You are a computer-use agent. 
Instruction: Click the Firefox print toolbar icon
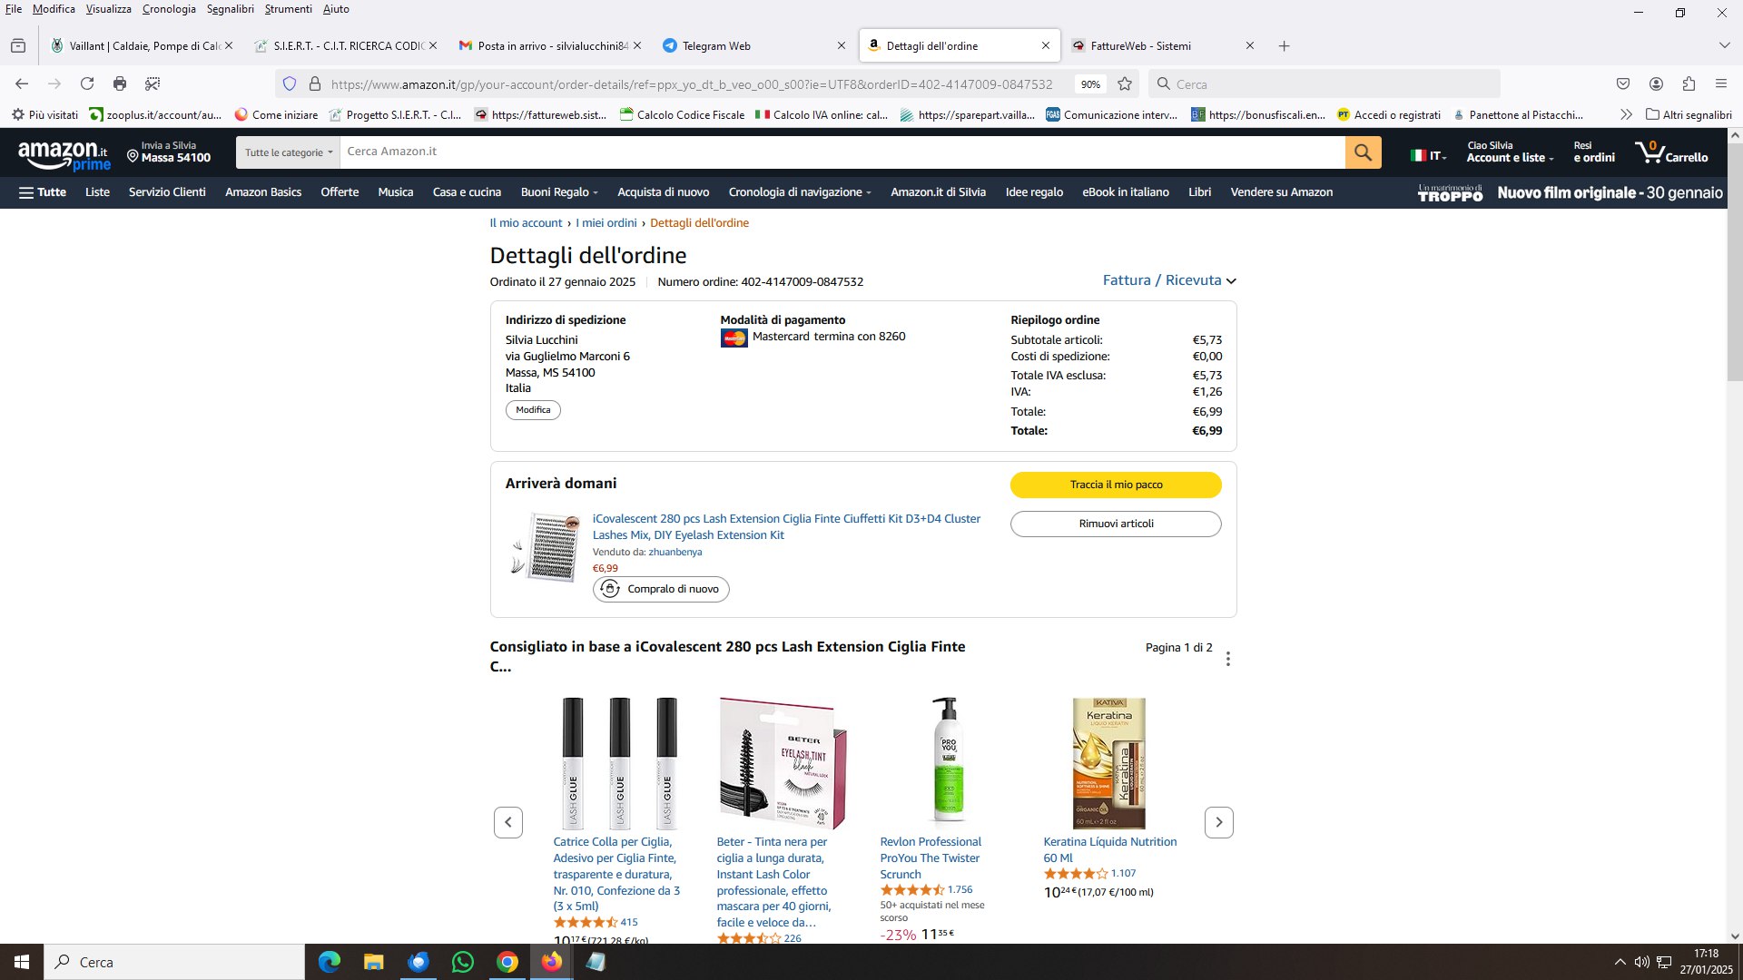pyautogui.click(x=120, y=83)
